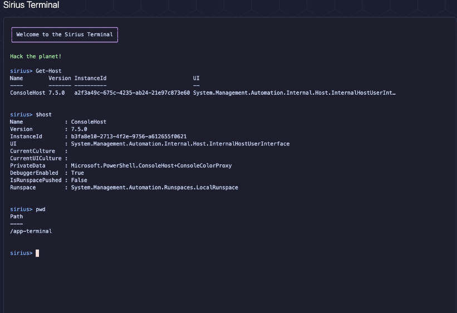Click the Welcome to the Sirius Terminal banner
Viewport: 457px width, 313px height.
tap(65, 35)
